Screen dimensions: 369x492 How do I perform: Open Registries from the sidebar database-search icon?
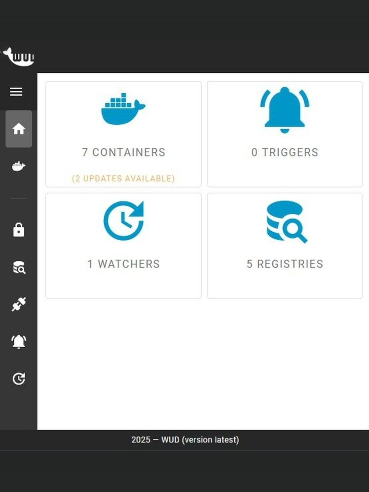pos(19,267)
